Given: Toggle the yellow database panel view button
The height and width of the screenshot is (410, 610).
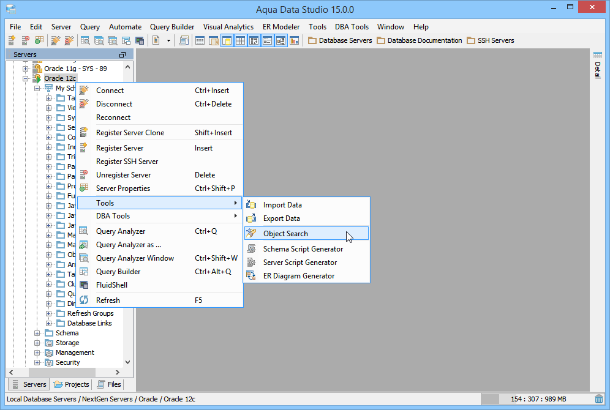Looking at the screenshot, I should (x=227, y=40).
